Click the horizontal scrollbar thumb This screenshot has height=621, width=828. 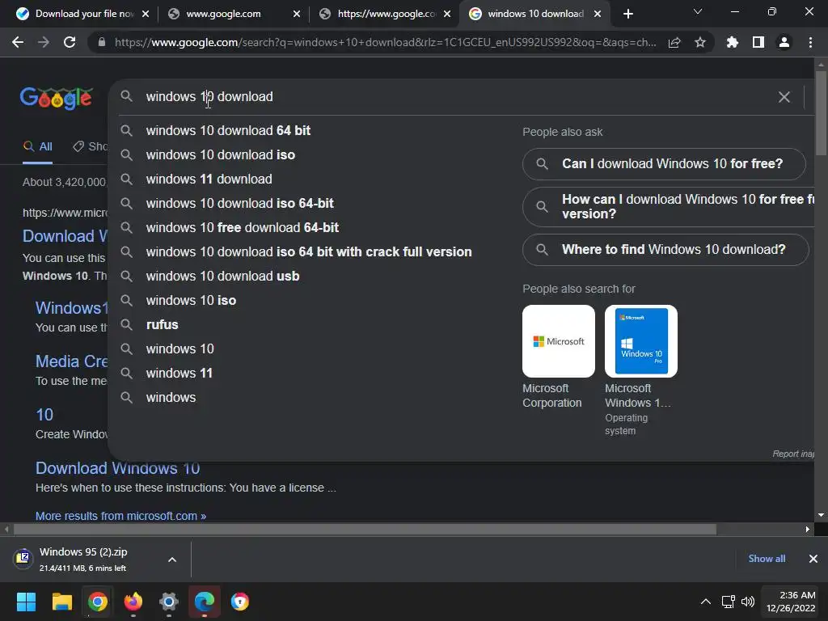pyautogui.click(x=365, y=529)
